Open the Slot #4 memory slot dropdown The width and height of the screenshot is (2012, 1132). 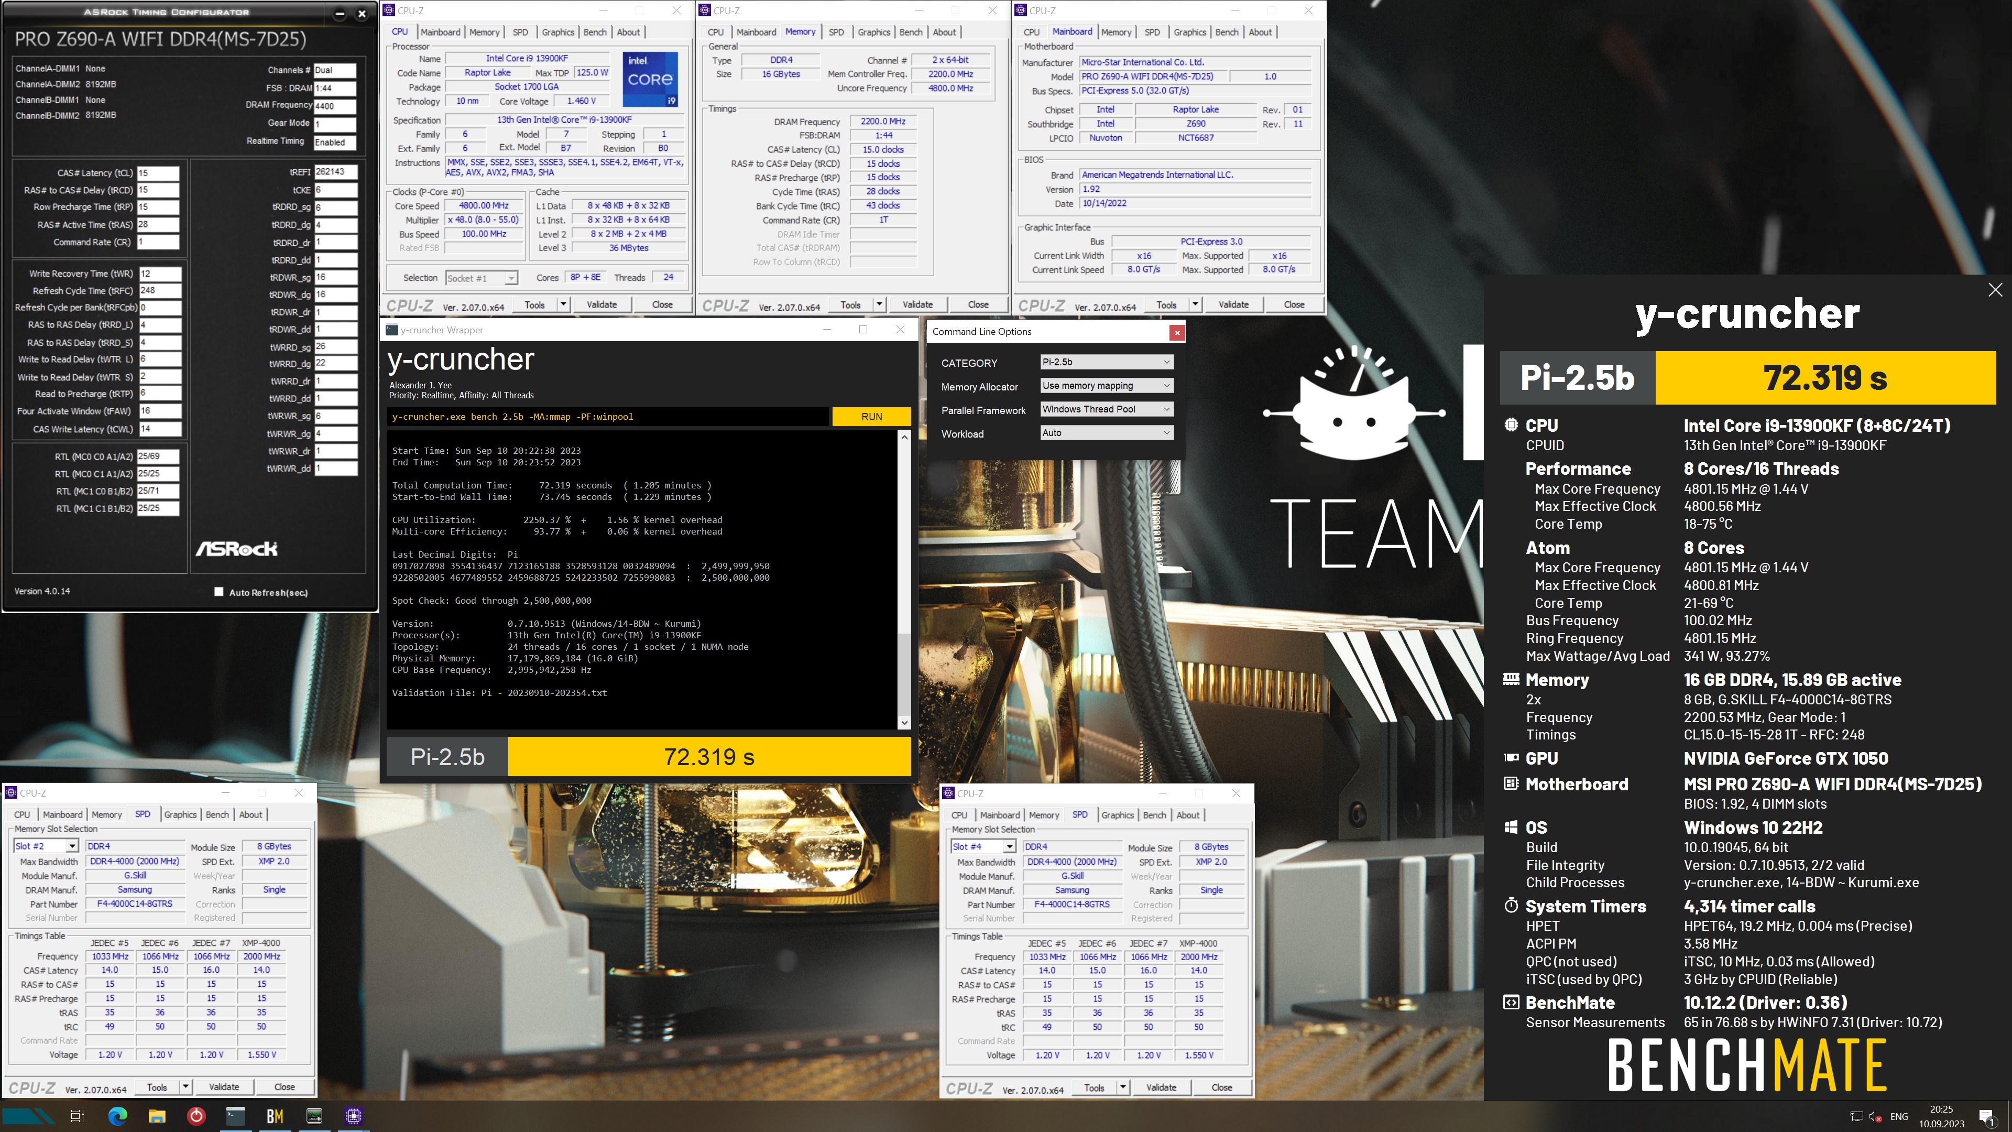coord(983,846)
